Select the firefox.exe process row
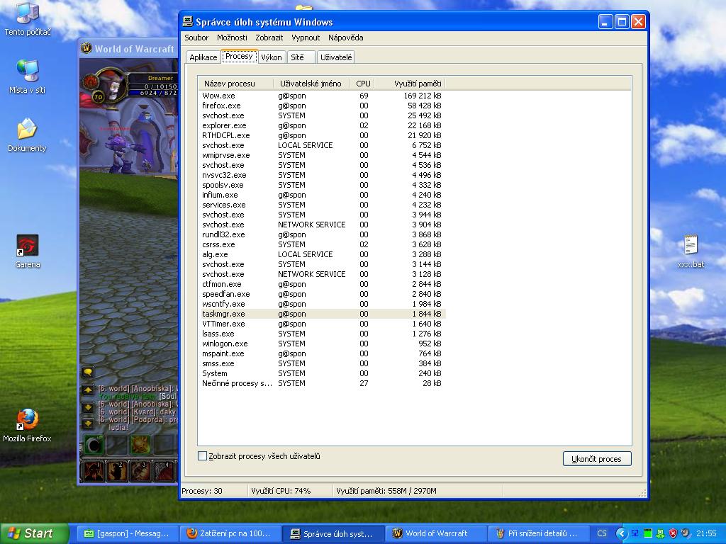The image size is (726, 544). pos(322,106)
